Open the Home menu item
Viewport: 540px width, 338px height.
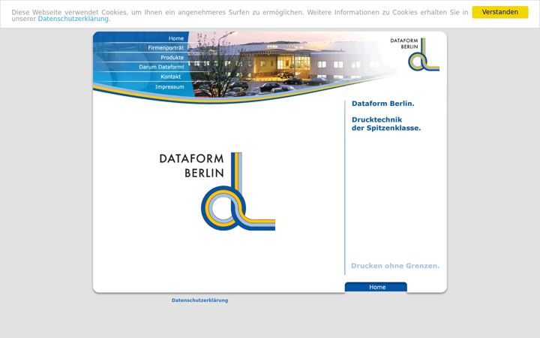(176, 38)
